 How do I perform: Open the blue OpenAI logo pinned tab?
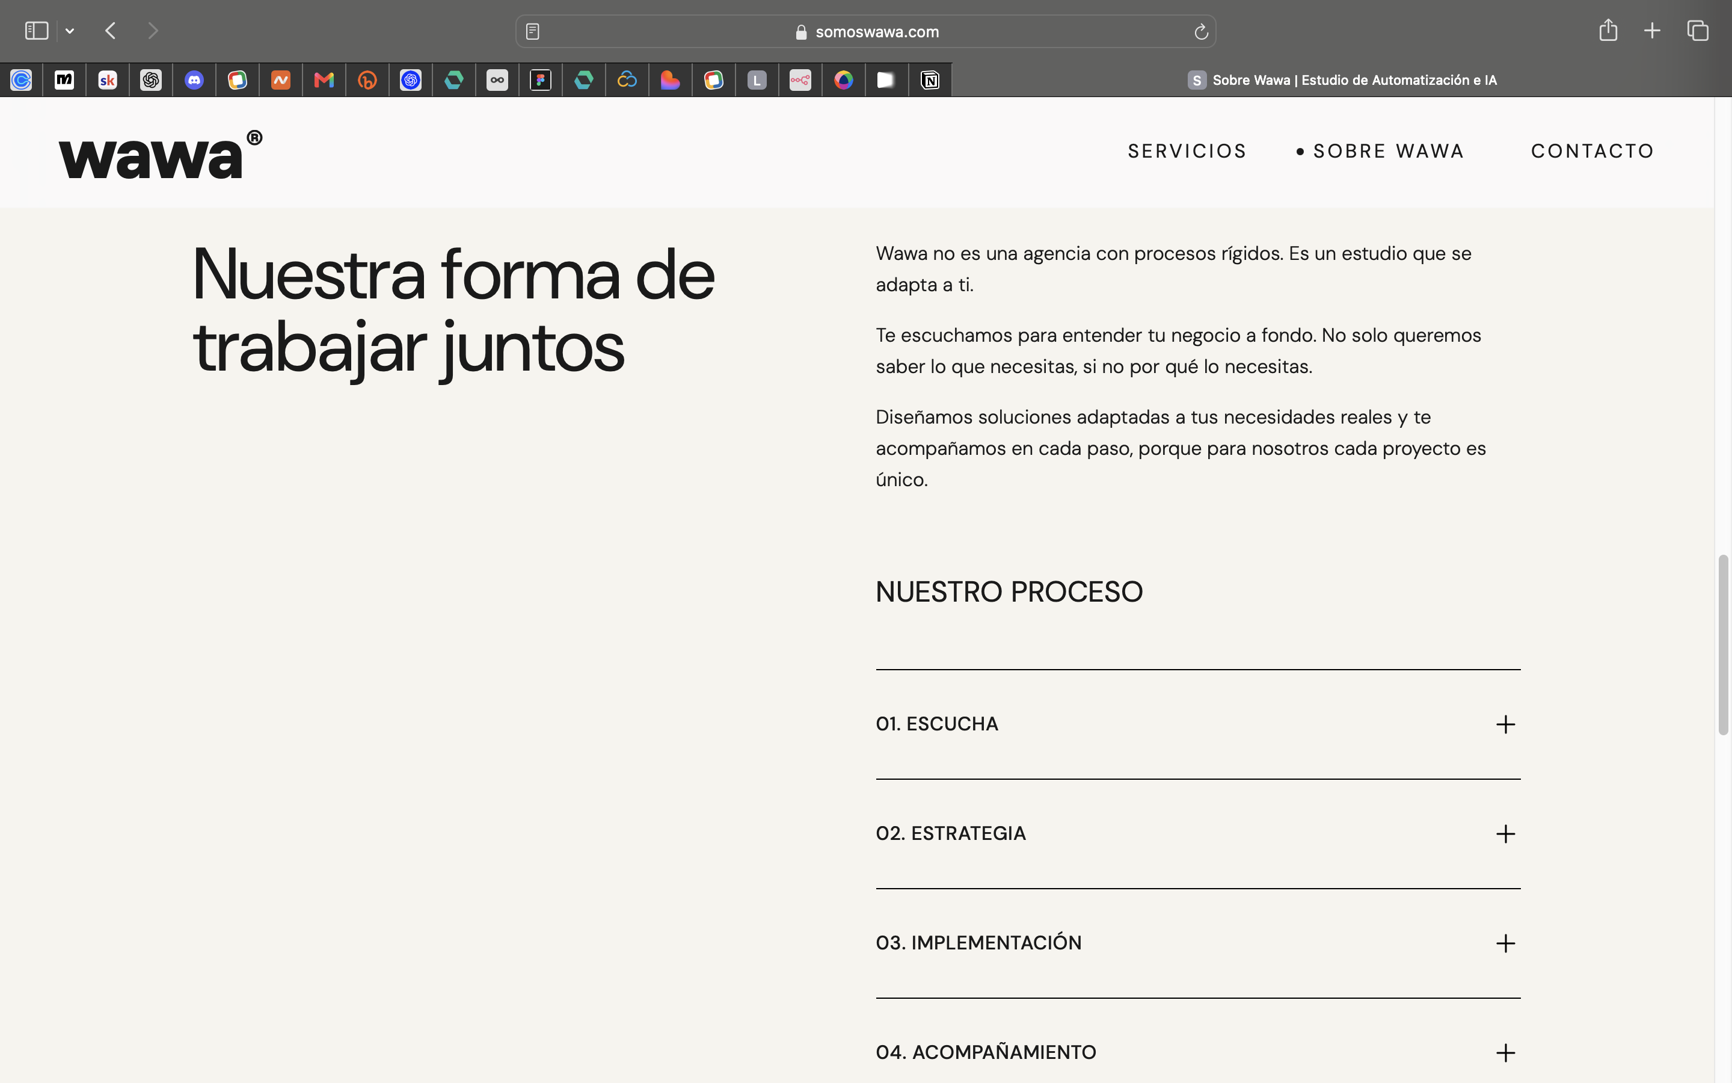pos(411,79)
